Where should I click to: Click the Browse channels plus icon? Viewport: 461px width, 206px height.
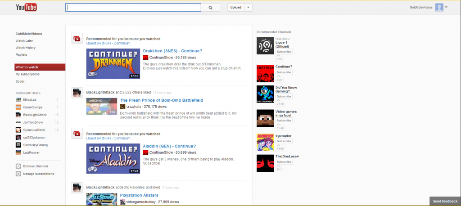[18, 166]
